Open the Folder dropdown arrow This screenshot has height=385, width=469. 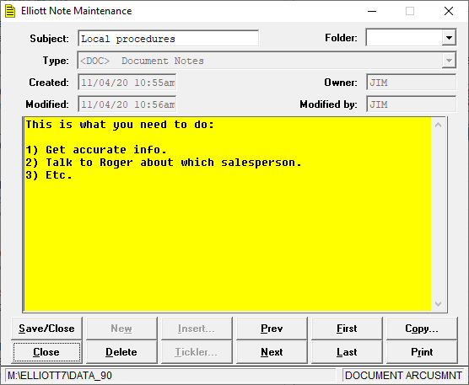click(449, 38)
